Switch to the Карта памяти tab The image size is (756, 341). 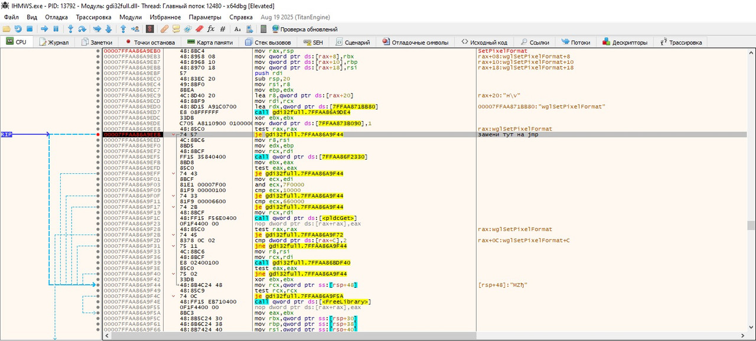point(210,43)
